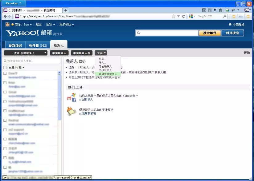
Task: Switch to the 收件箱 (992) tab
Action: (38, 45)
